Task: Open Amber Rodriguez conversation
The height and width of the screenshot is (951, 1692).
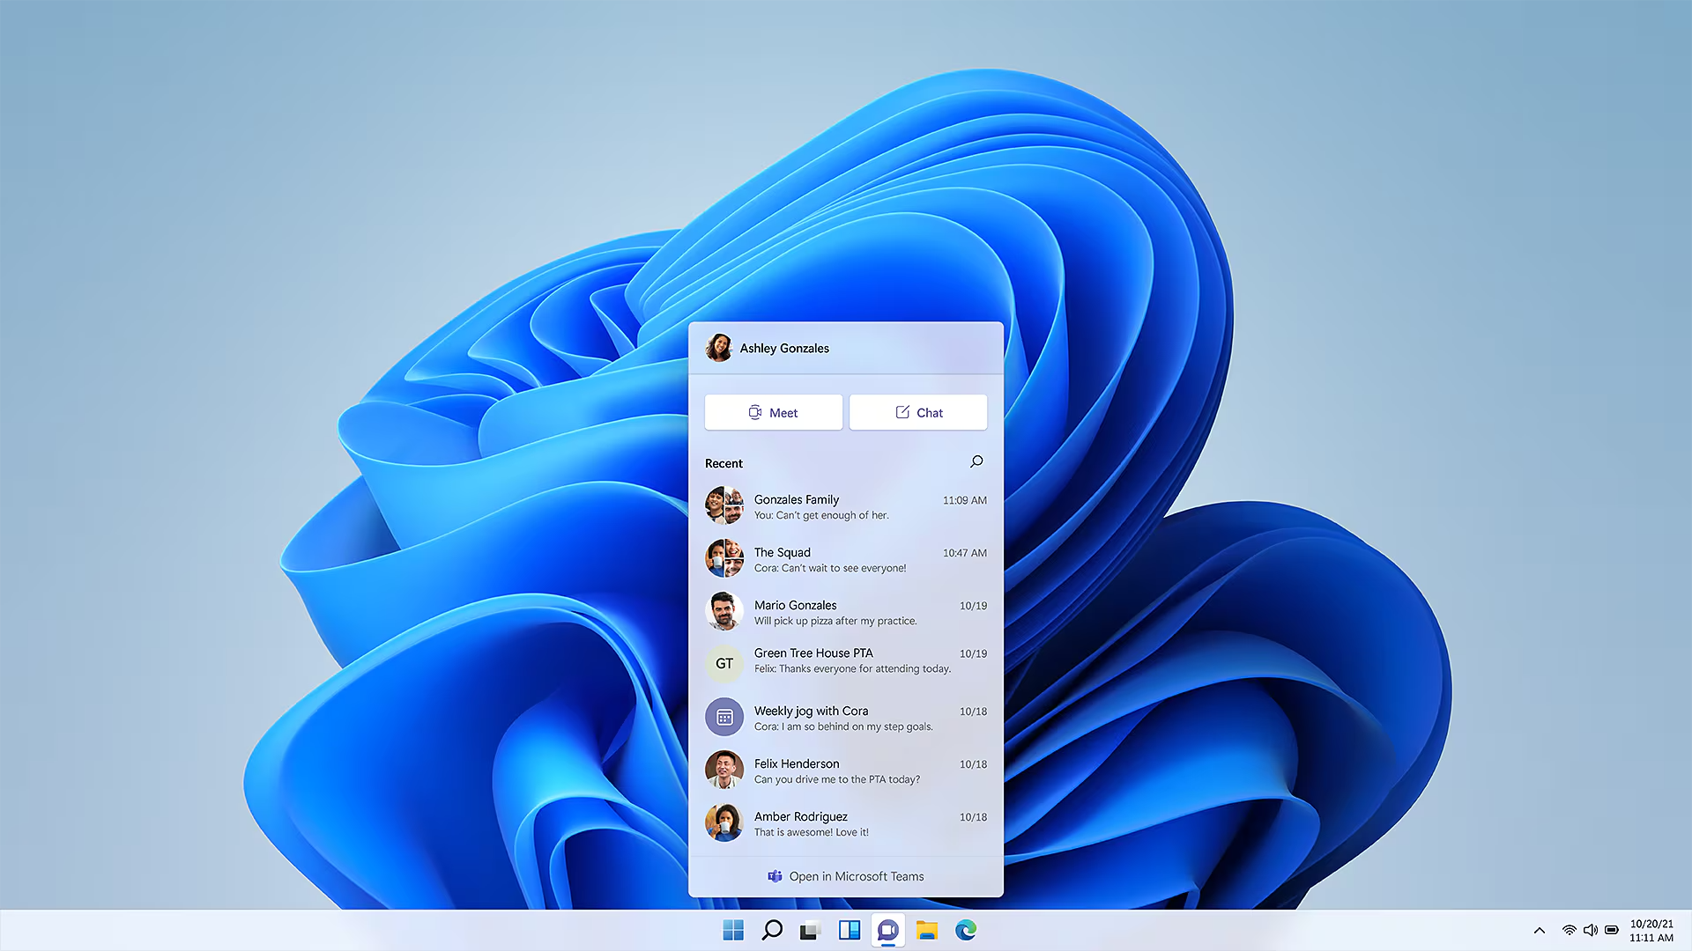Action: click(846, 823)
